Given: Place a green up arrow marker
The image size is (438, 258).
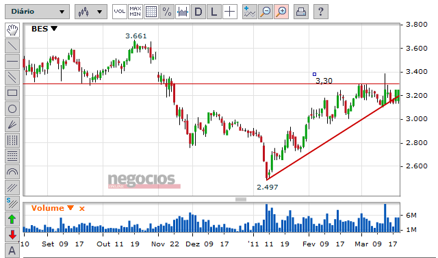Looking at the screenshot, I should (x=12, y=219).
